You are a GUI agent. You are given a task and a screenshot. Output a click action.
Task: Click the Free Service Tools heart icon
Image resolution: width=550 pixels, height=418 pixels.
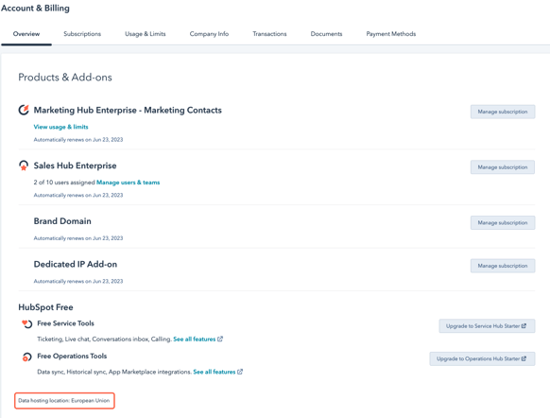click(x=27, y=324)
